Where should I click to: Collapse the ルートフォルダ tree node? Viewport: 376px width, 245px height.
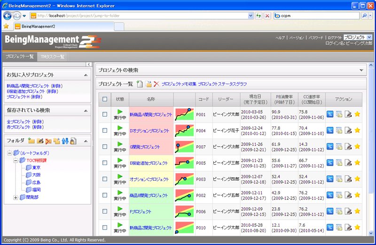click(x=9, y=153)
